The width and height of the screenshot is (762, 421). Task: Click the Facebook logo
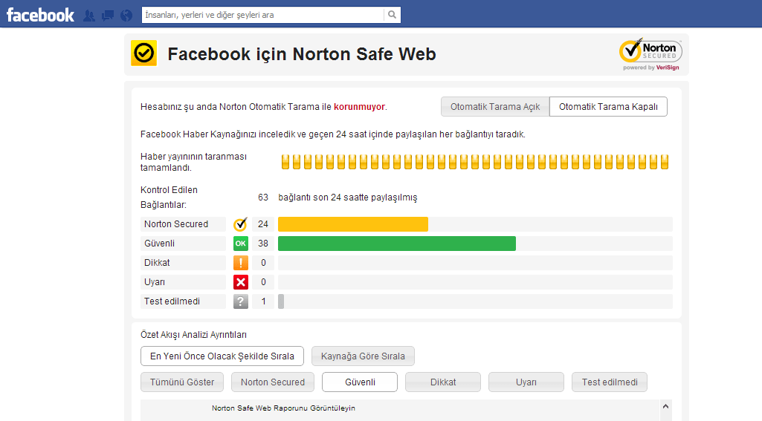click(40, 14)
